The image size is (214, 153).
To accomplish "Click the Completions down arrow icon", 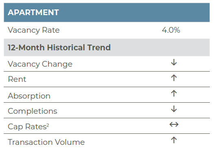I will click(174, 109).
